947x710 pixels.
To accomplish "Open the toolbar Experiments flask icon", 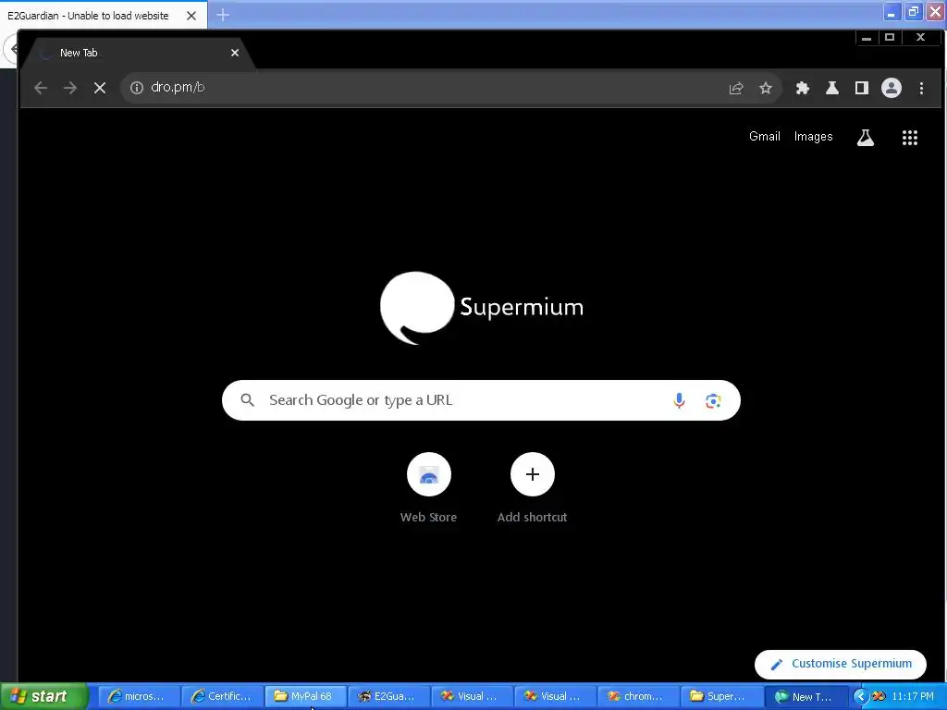I will 832,88.
